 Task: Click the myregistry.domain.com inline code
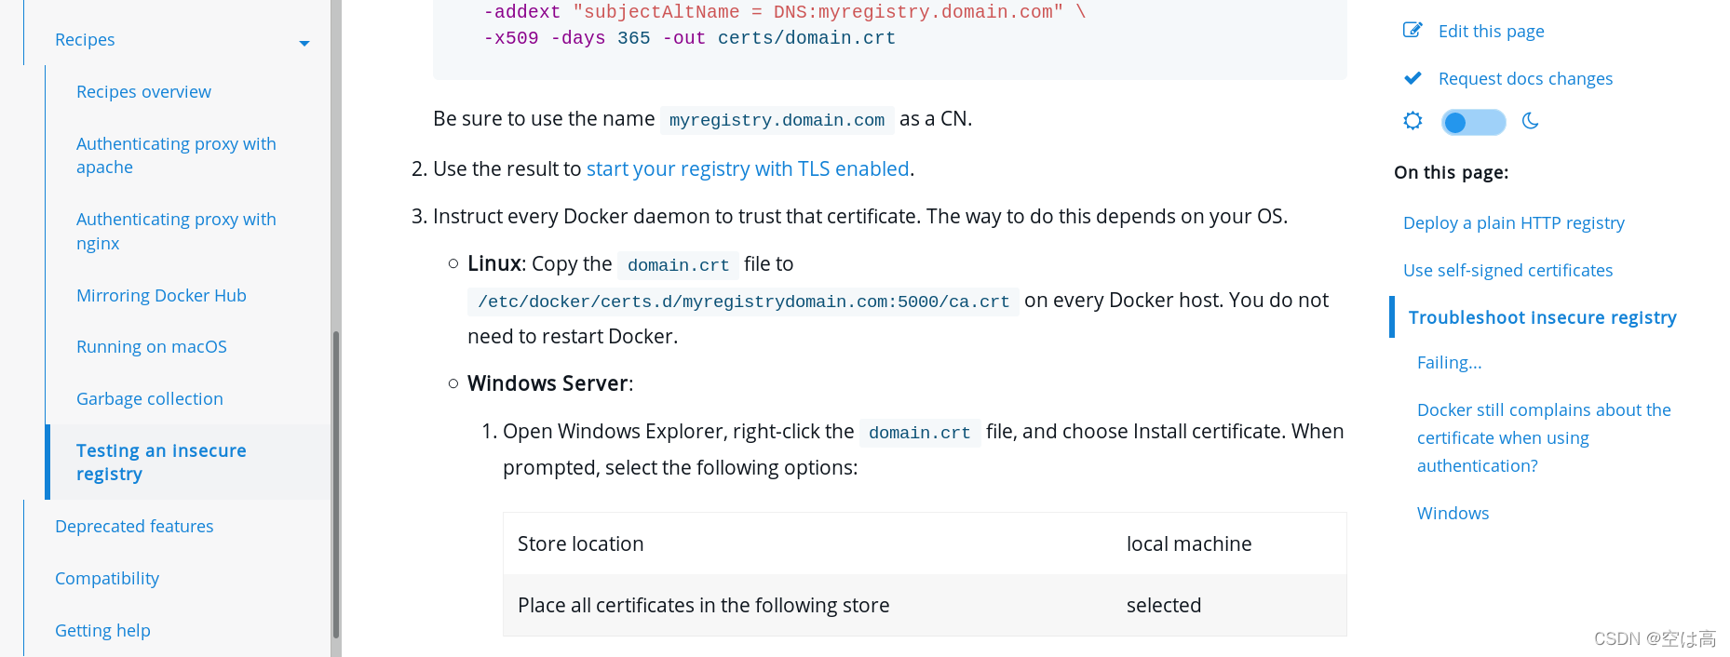point(777,120)
